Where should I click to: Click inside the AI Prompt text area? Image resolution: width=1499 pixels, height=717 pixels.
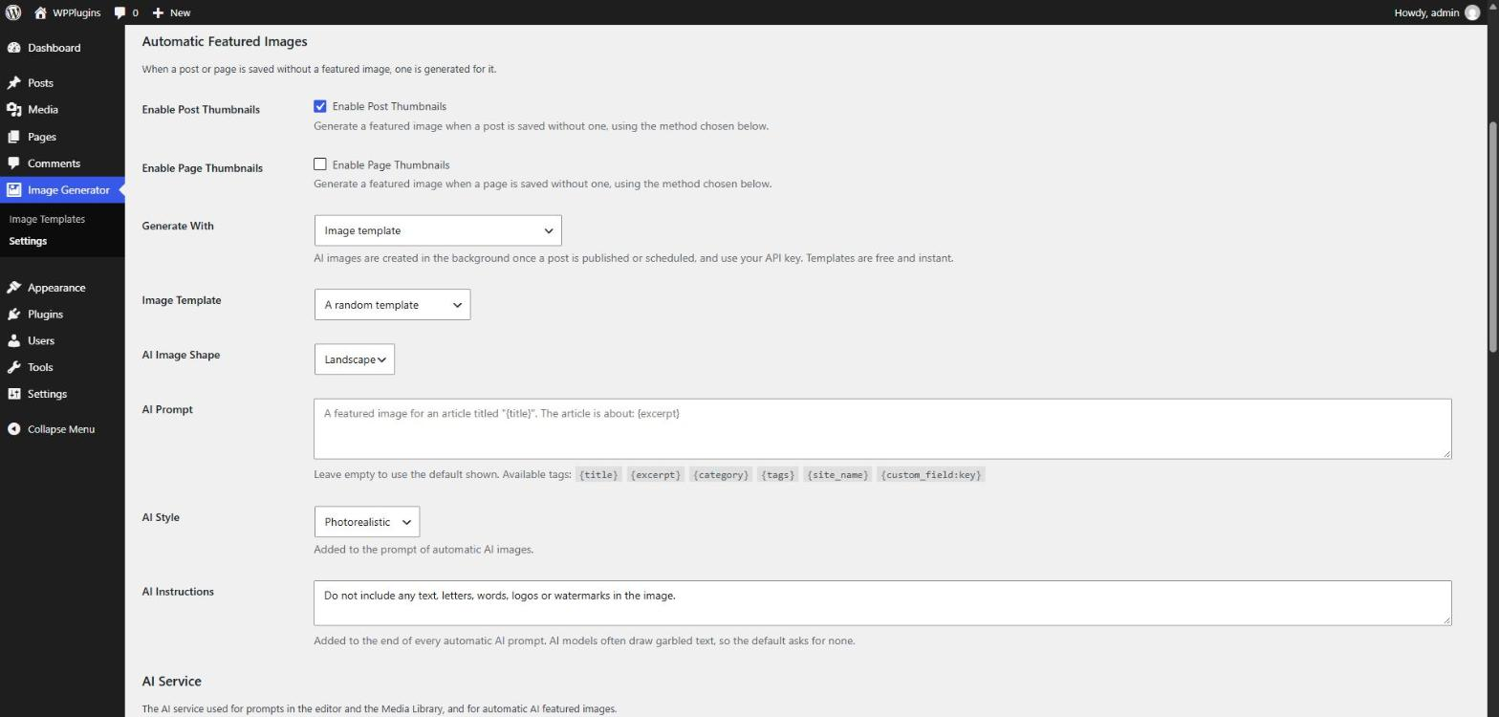882,429
